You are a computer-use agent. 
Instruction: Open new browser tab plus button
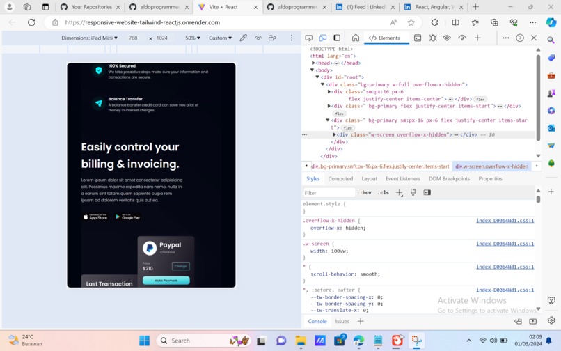pyautogui.click(x=475, y=7)
